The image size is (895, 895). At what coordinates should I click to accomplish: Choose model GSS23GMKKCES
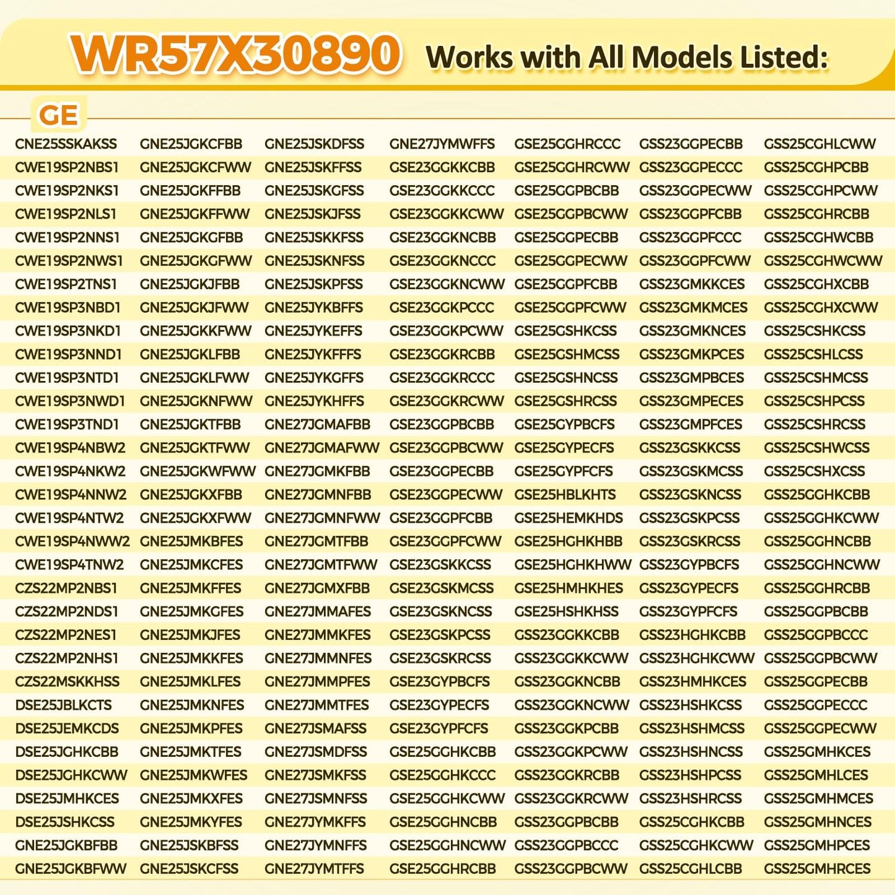pos(692,284)
